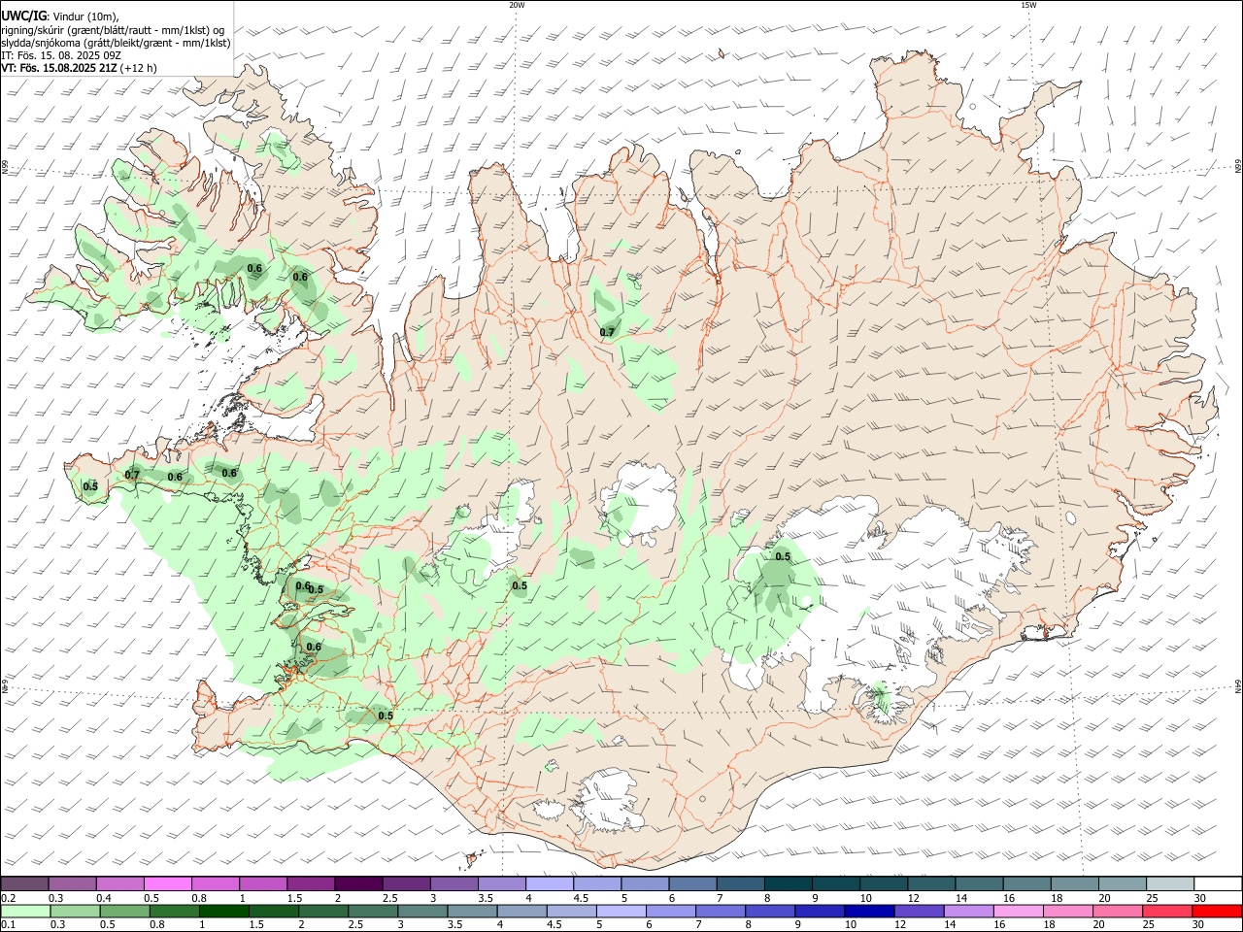Image resolution: width=1243 pixels, height=932 pixels.
Task: Click the '15W' longitude label at top
Action: point(1029,5)
